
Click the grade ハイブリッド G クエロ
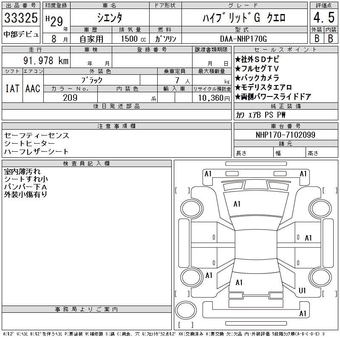[244, 17]
